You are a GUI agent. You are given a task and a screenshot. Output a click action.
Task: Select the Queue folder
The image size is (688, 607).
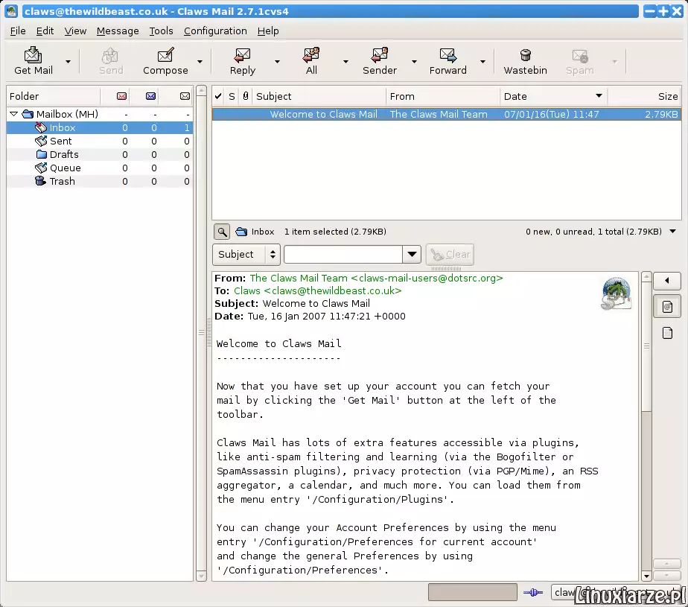coord(100,168)
